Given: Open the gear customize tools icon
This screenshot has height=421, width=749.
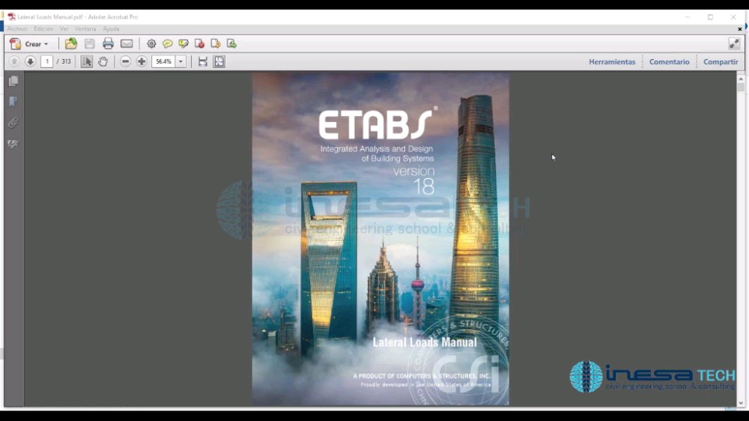Looking at the screenshot, I should (x=151, y=44).
